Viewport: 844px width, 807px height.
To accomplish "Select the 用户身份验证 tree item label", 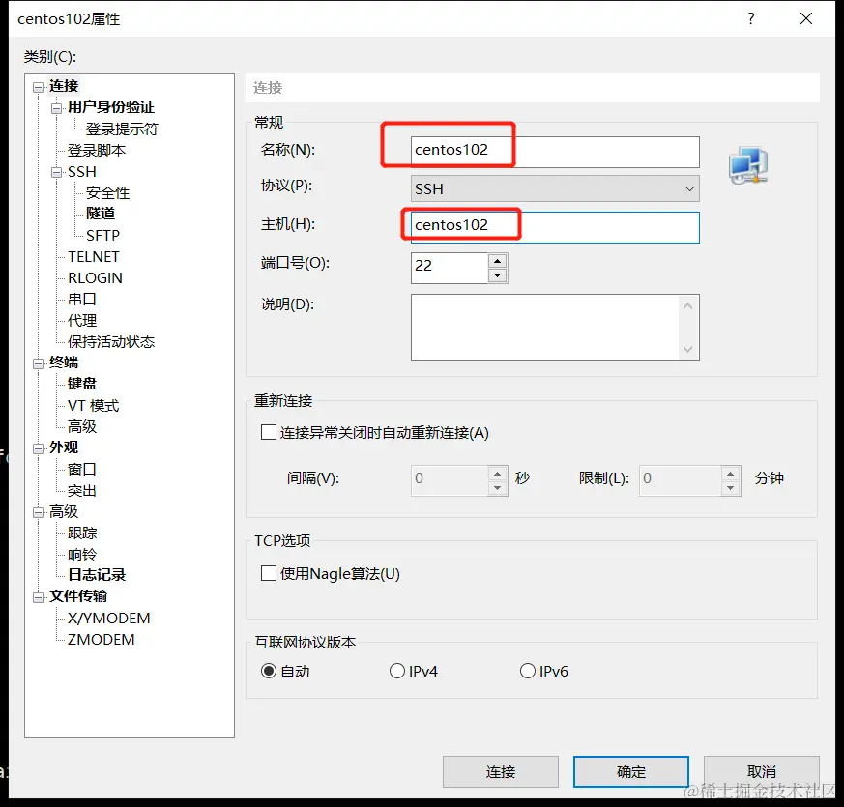I will (111, 107).
